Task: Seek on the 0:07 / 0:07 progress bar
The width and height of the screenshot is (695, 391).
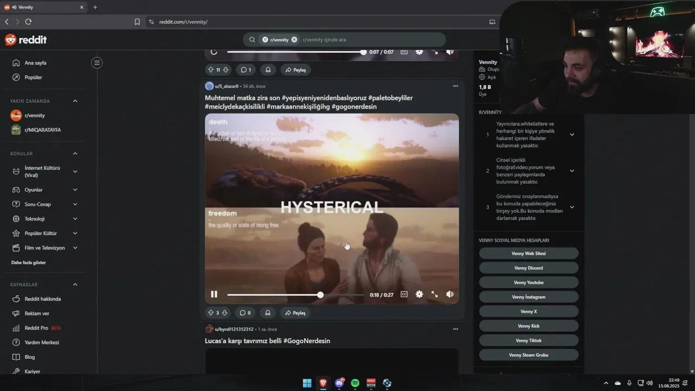Action: (296, 52)
